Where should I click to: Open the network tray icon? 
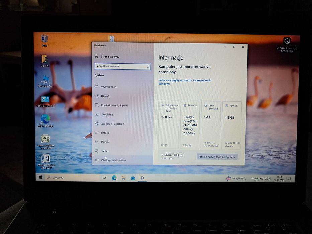[x=266, y=179]
